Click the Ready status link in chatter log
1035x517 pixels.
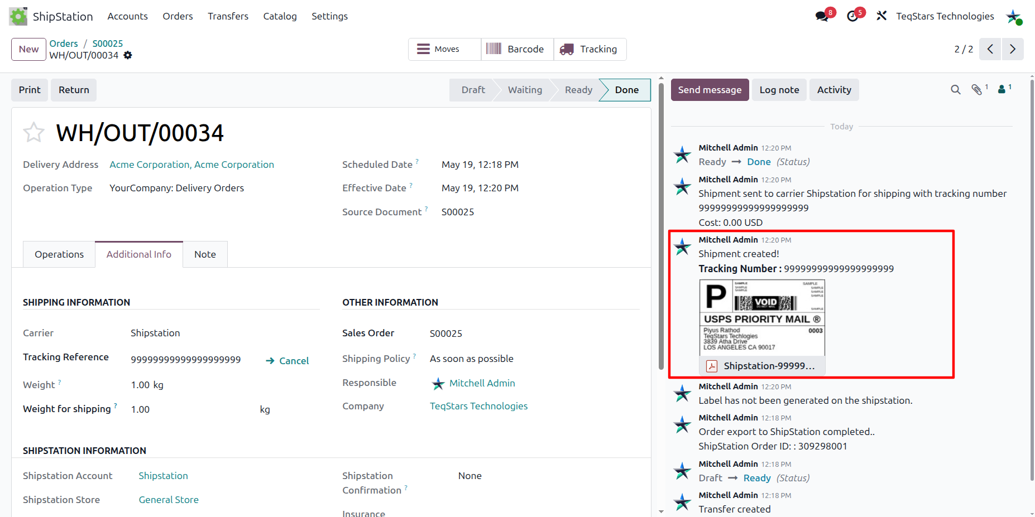point(757,478)
